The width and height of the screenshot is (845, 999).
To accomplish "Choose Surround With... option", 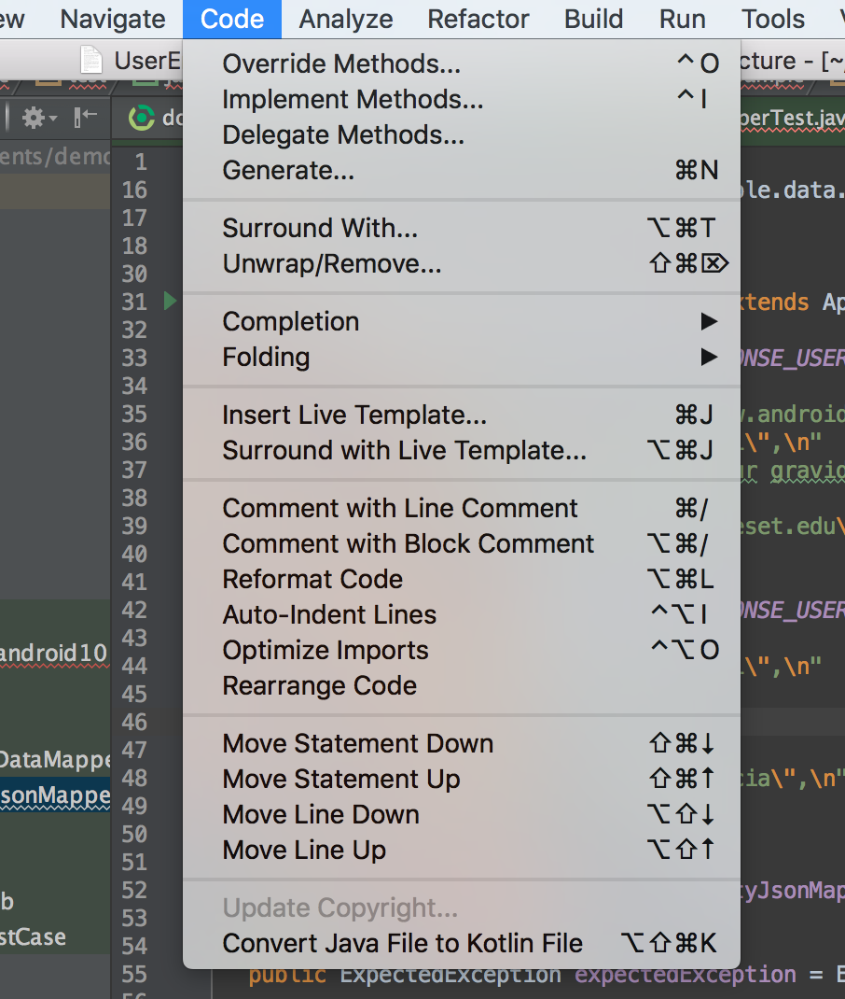I will click(x=320, y=229).
